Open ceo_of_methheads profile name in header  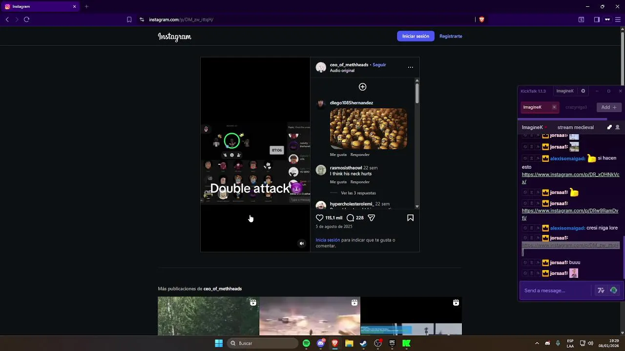(x=349, y=65)
